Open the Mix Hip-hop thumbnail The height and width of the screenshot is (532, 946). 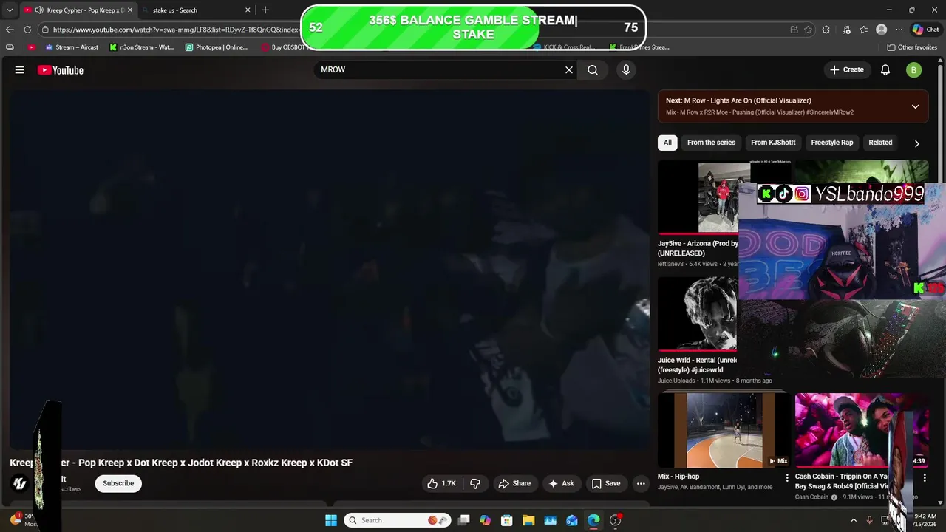[724, 430]
